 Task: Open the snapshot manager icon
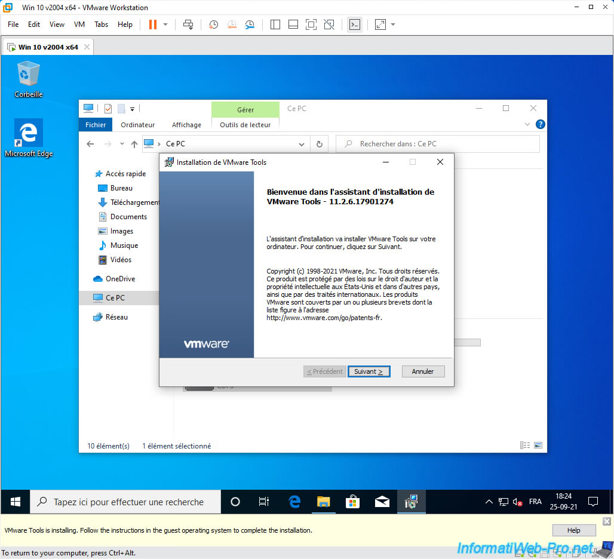point(250,24)
